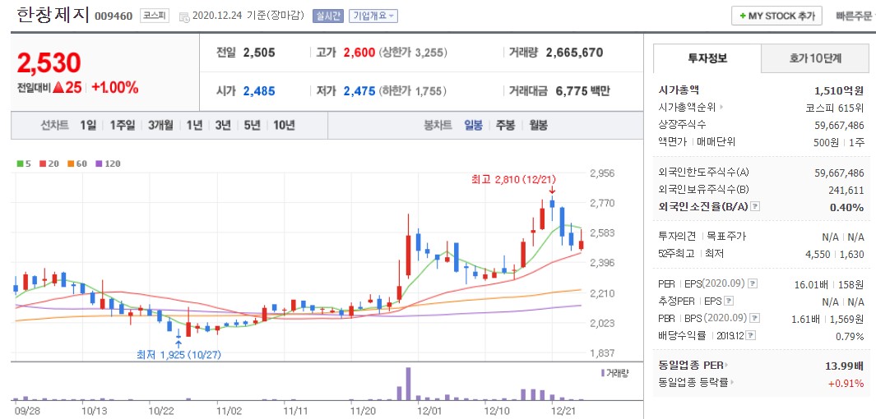
Task: Add stock via MY STOCK 추가 button
Action: (x=776, y=16)
